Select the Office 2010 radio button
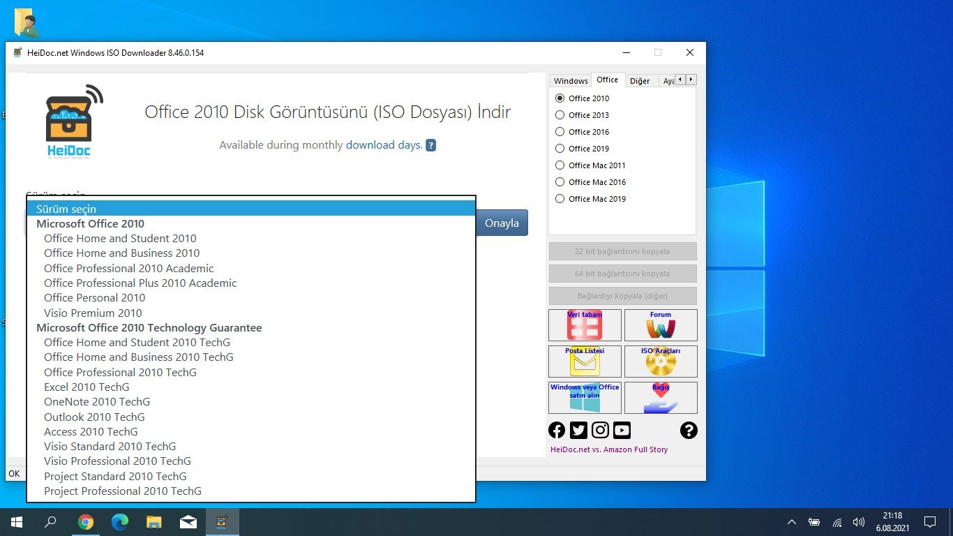The image size is (953, 536). pos(560,98)
